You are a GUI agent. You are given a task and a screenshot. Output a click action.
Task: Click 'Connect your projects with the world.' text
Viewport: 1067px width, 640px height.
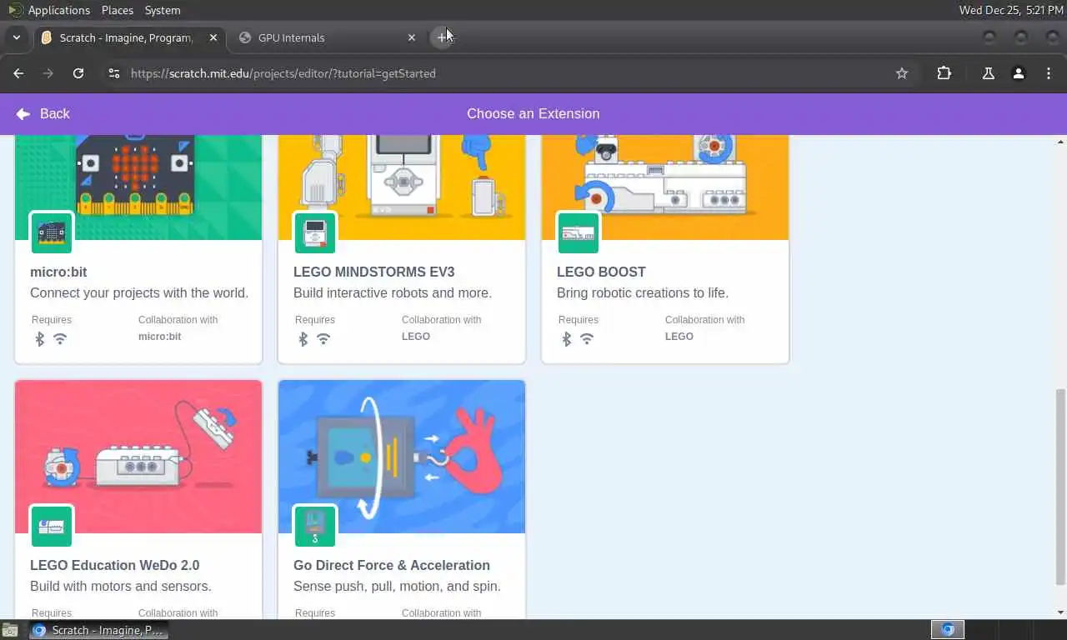click(x=139, y=293)
